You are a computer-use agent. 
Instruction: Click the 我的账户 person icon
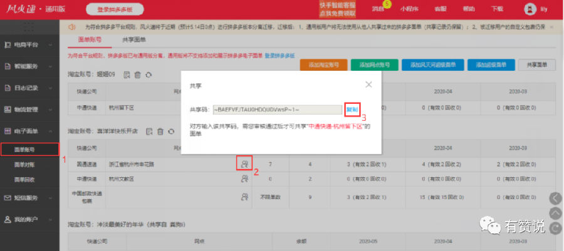click(8, 219)
